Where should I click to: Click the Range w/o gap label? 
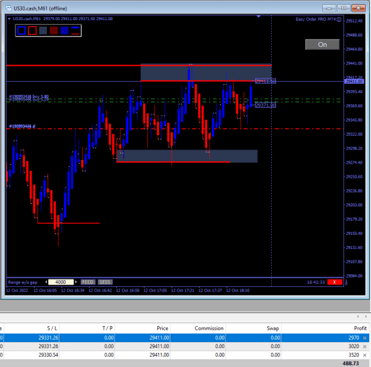click(23, 282)
